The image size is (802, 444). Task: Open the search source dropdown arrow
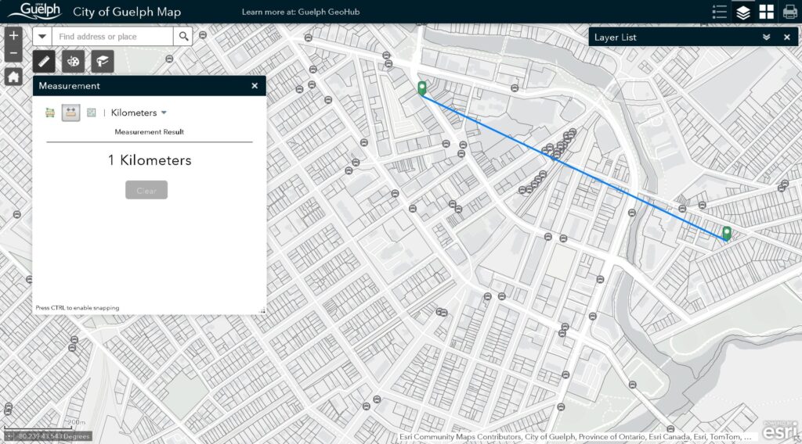click(x=42, y=37)
